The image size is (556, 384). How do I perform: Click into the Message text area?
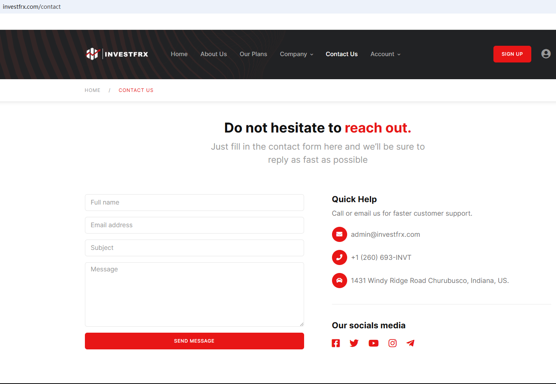coord(195,294)
